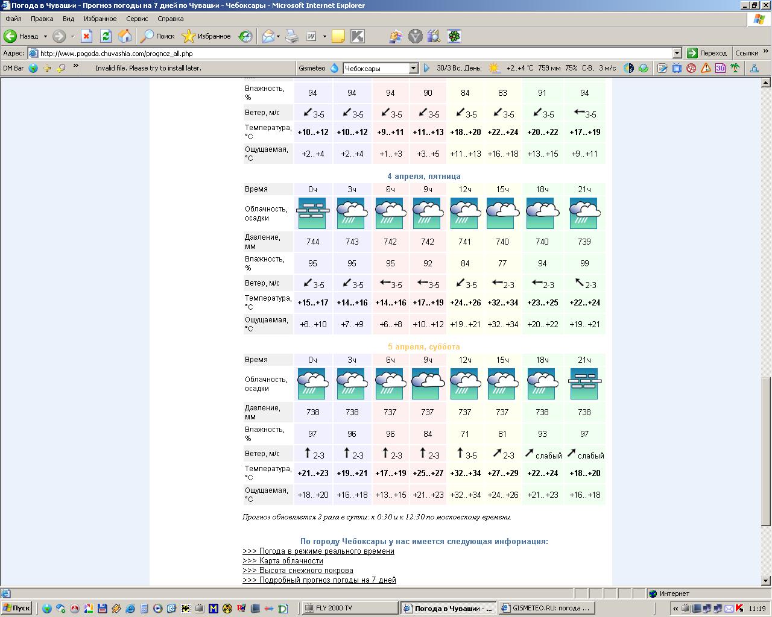Open Подробный прогноз погоды на 7 дней link
This screenshot has height=617, width=772.
319,580
